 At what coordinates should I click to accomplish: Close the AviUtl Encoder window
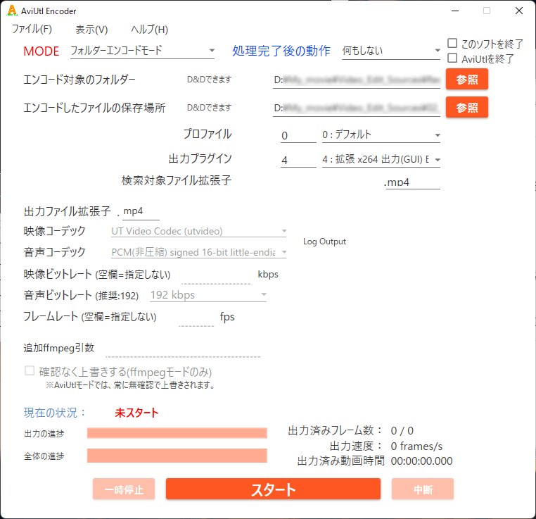(x=518, y=11)
